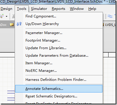Viewport: 117px width, 105px height.
Task: Select Up/Down Hierarchy menu entry
Action: (59, 24)
